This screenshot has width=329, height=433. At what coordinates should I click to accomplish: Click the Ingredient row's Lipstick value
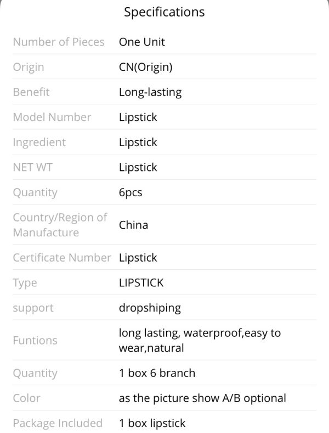(138, 142)
